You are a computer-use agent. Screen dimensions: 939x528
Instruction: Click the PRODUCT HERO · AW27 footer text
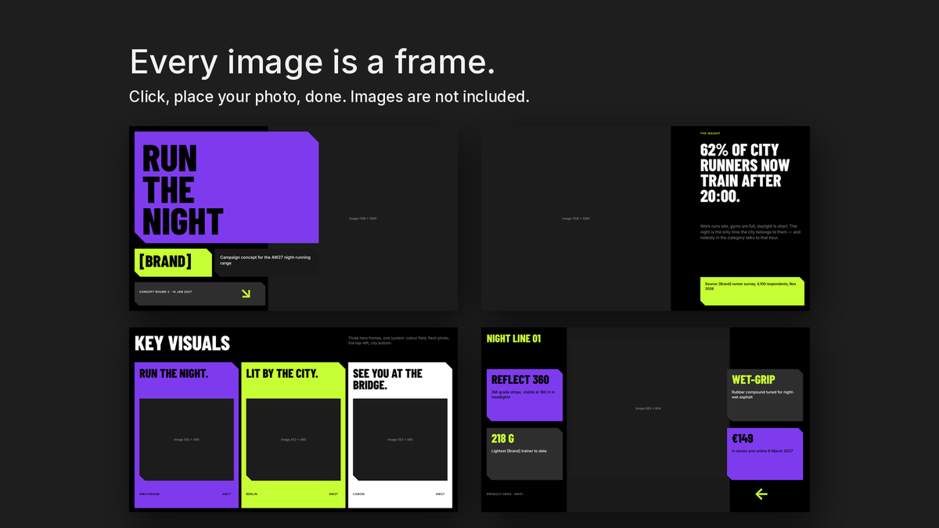[505, 494]
